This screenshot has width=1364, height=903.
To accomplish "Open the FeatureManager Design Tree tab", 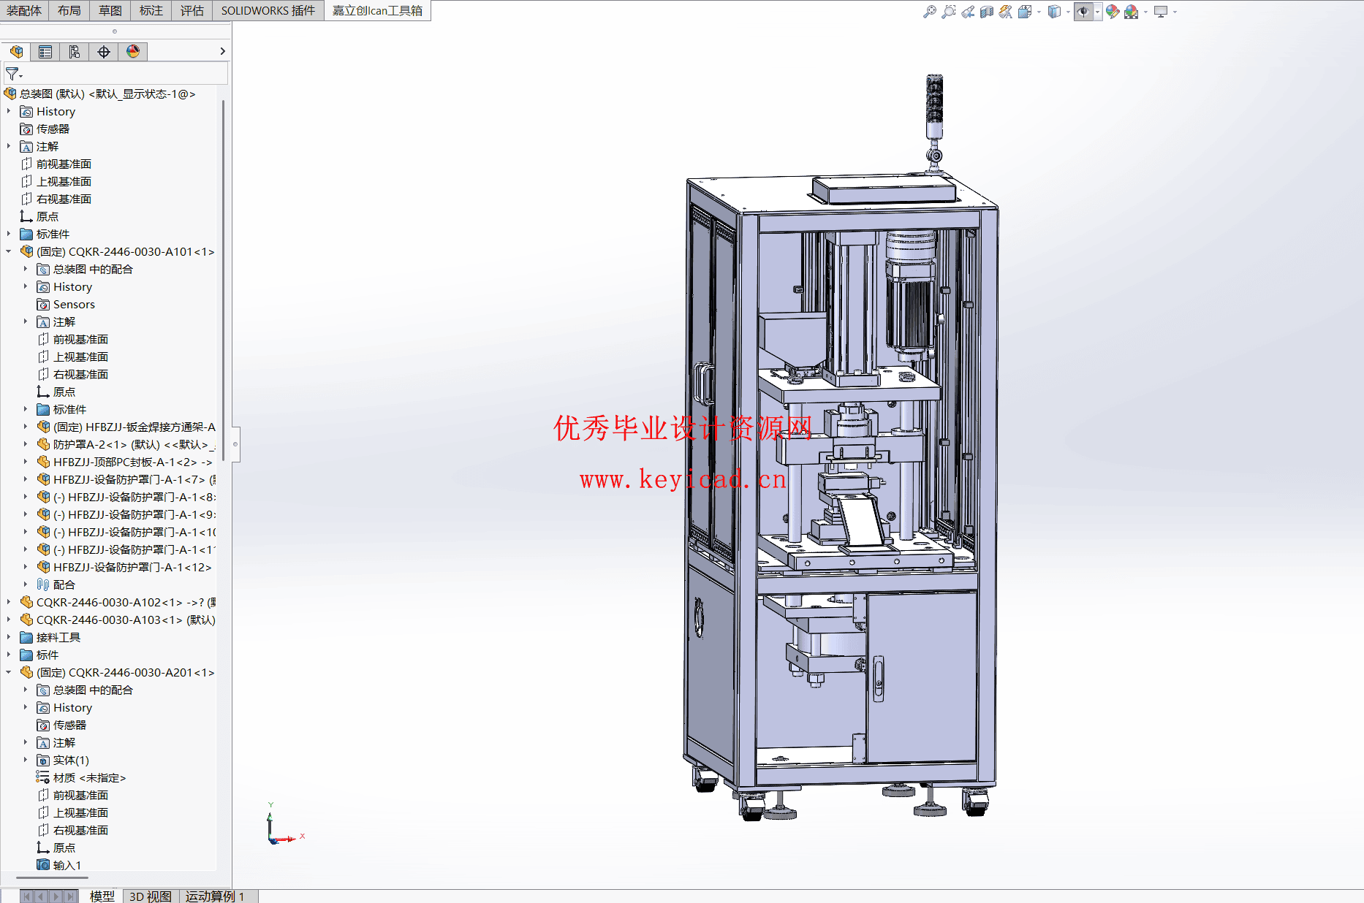I will click(16, 51).
